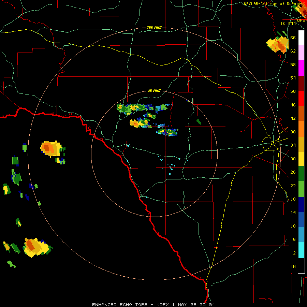This screenshot has height=307, width=307.
Task: Click the 'NEXLAB-College of DuPage' credit text
Action: [x=273, y=4]
